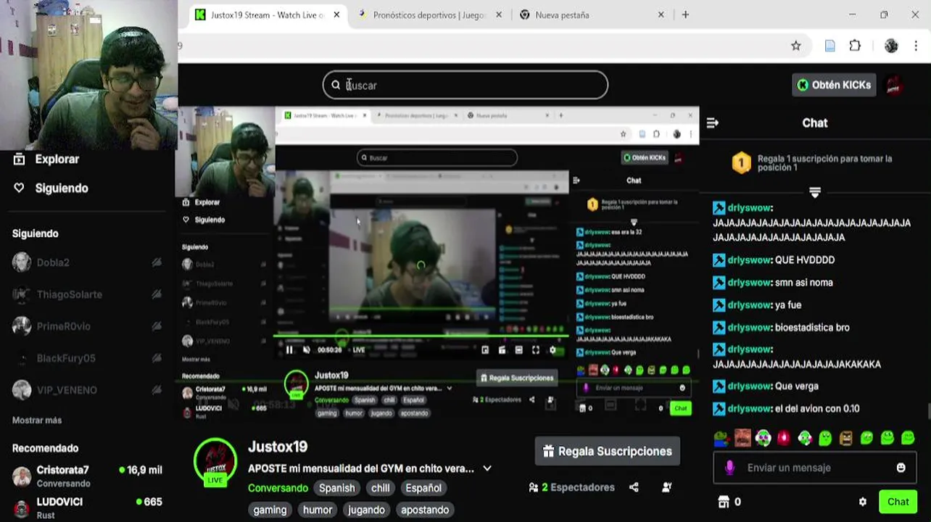931x522 pixels.
Task: Toggle notifications for VIP_VENENO
Action: [x=157, y=390]
